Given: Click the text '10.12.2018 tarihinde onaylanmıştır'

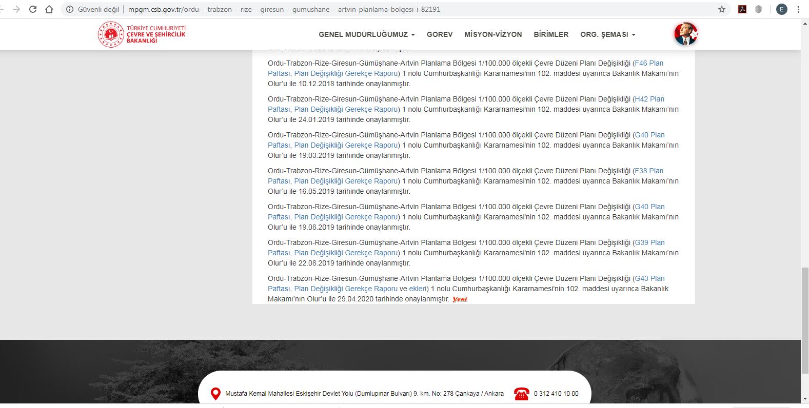Looking at the screenshot, I should (x=354, y=84).
